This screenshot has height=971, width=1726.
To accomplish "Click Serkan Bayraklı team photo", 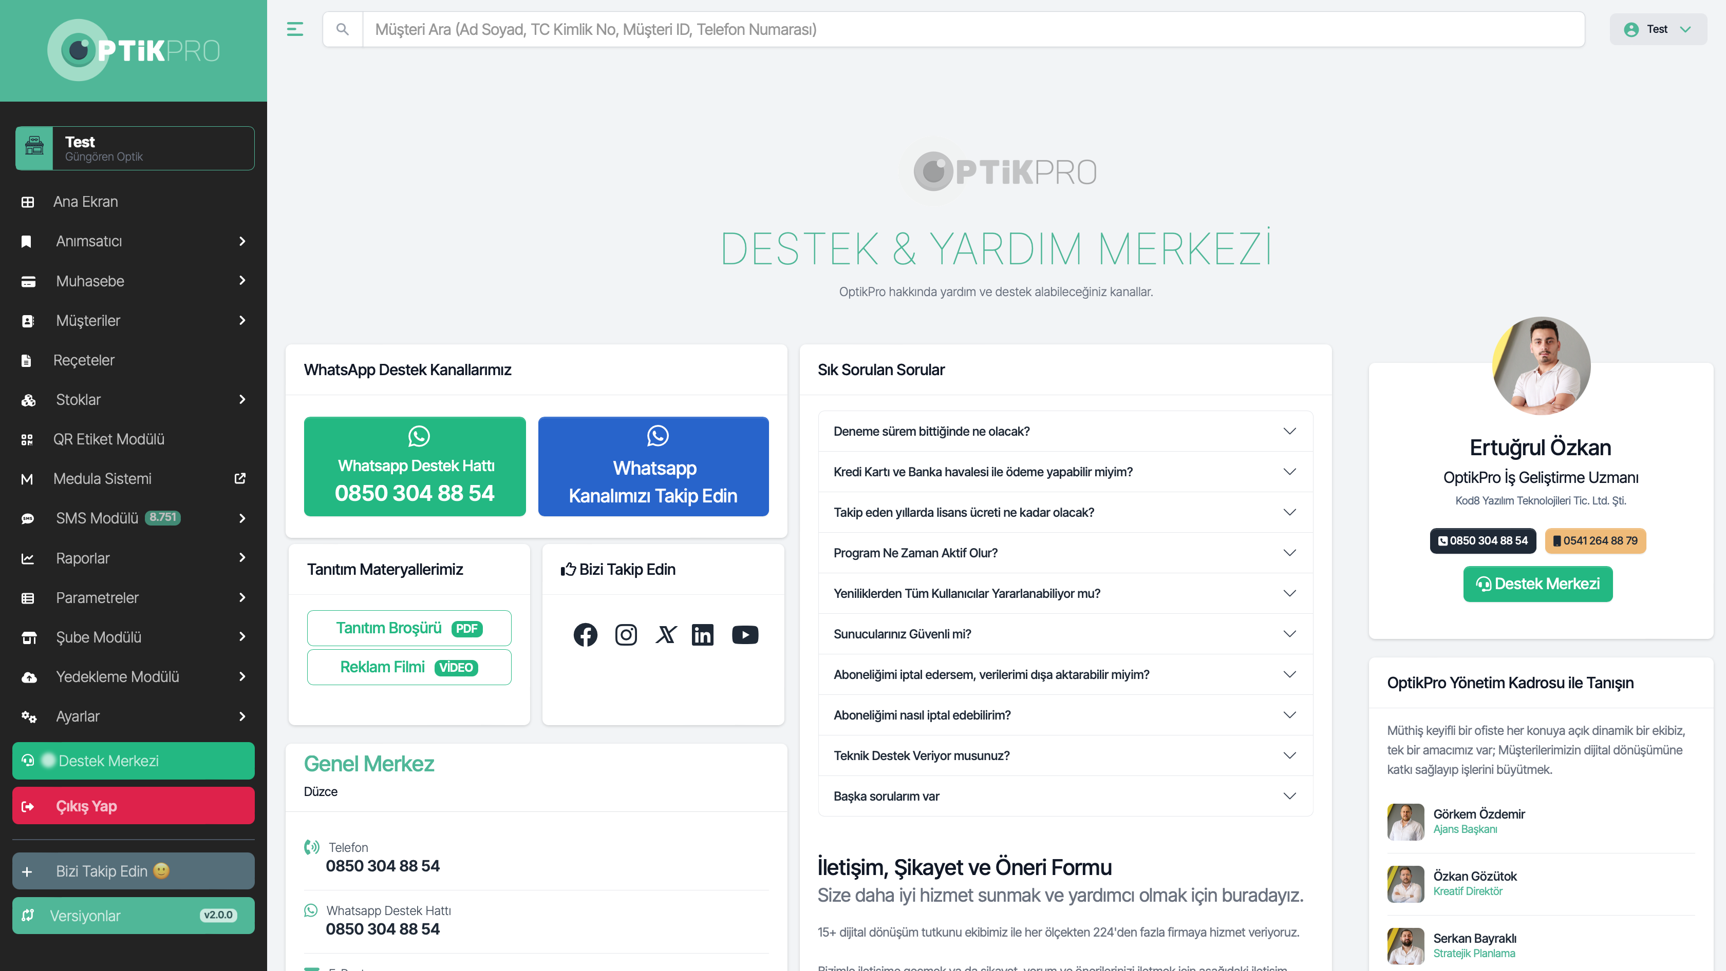I will click(x=1406, y=946).
